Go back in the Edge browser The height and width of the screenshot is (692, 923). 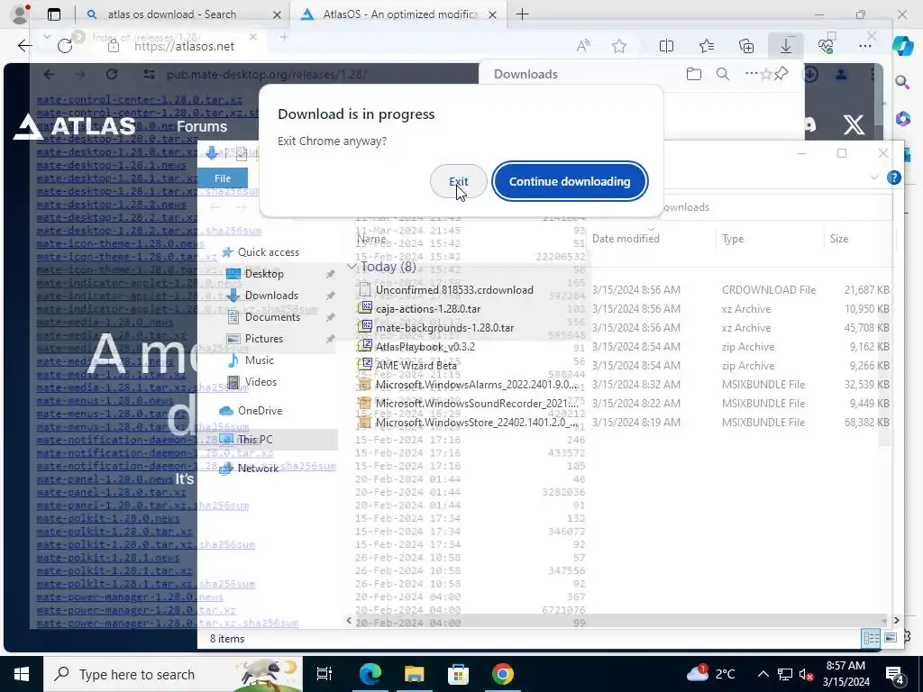coord(24,46)
